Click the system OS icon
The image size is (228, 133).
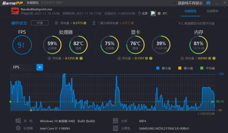point(18,121)
